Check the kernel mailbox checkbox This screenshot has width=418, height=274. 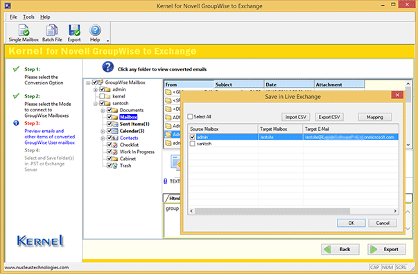[x=102, y=96]
